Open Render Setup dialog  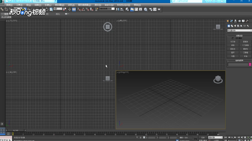(x=151, y=9)
